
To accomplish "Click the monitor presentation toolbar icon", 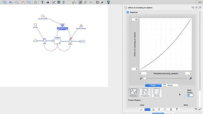I will pos(108,2).
